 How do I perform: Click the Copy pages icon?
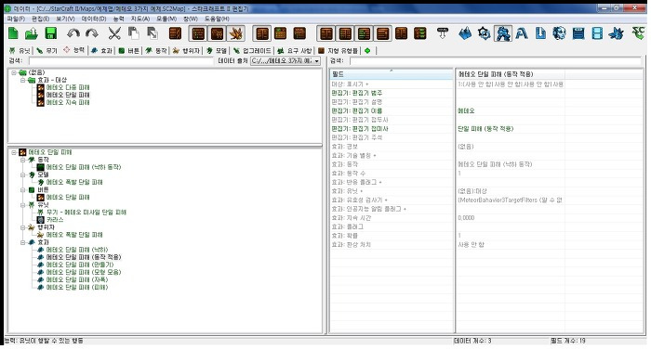133,33
